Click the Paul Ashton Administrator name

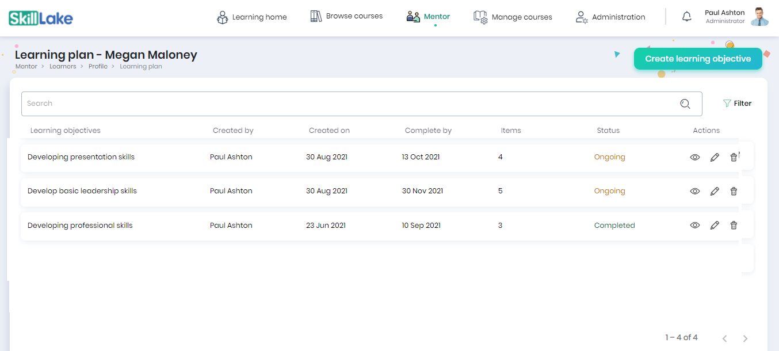pyautogui.click(x=725, y=17)
